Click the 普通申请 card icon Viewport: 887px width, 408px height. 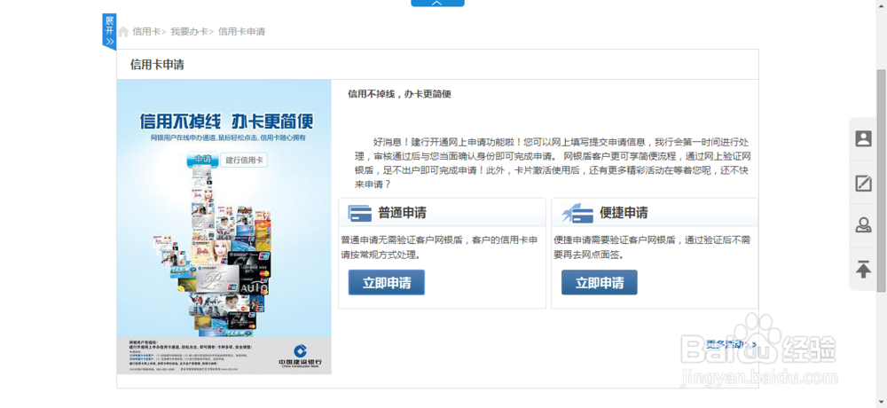[x=360, y=214]
